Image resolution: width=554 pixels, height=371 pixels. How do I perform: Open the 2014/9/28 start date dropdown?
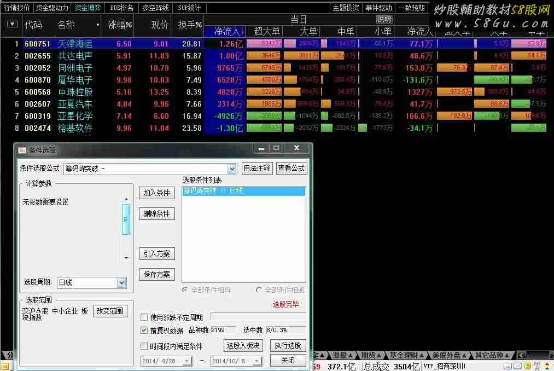pos(186,361)
